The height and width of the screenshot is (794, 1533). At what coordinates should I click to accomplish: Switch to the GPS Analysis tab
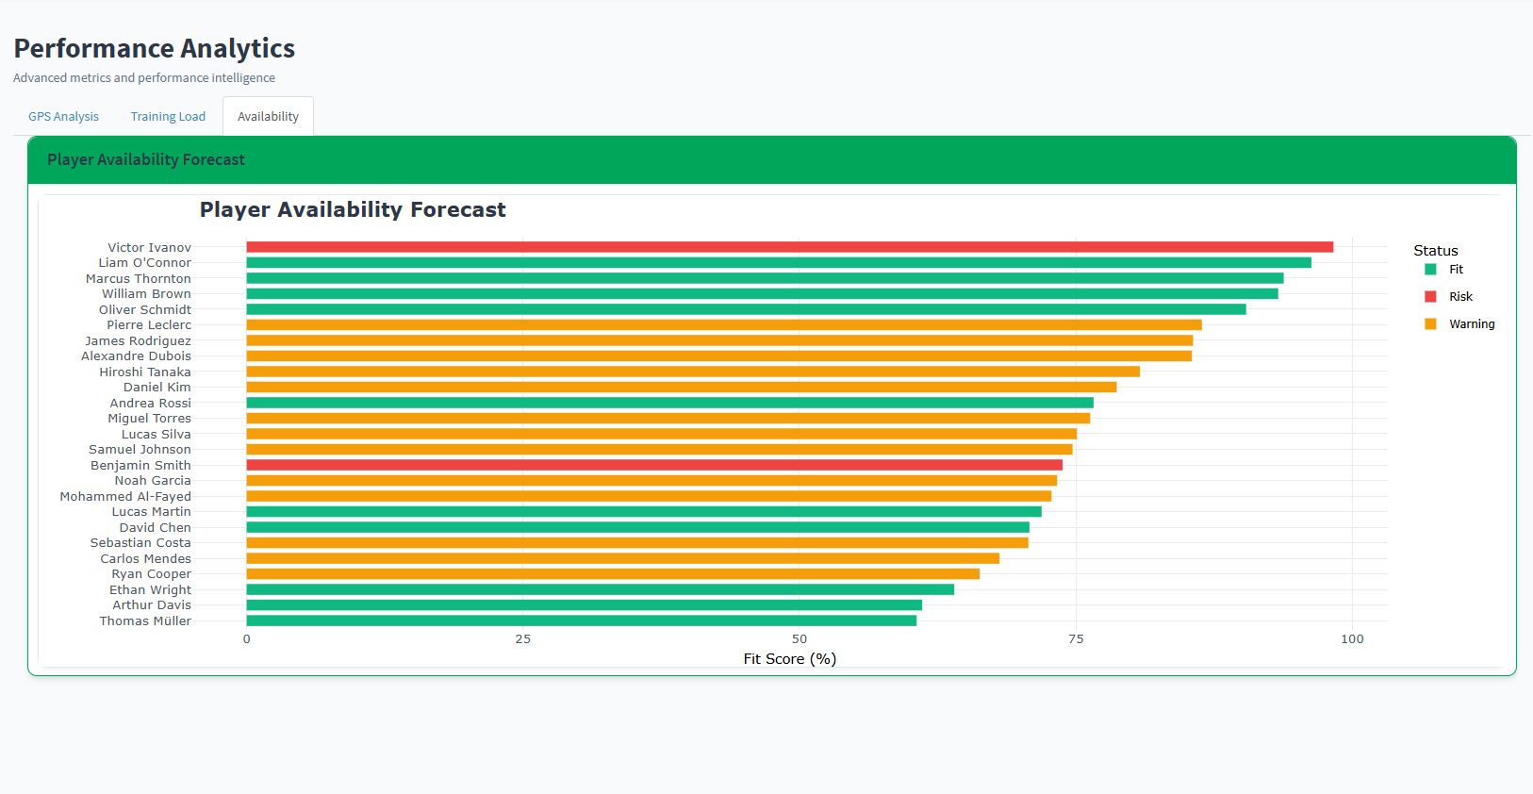63,117
